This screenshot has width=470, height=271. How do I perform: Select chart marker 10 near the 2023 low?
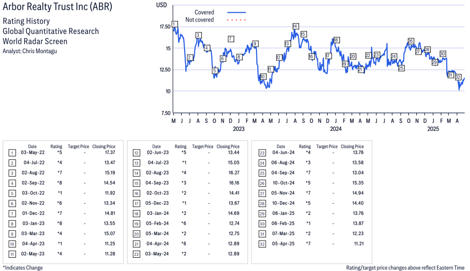263,77
